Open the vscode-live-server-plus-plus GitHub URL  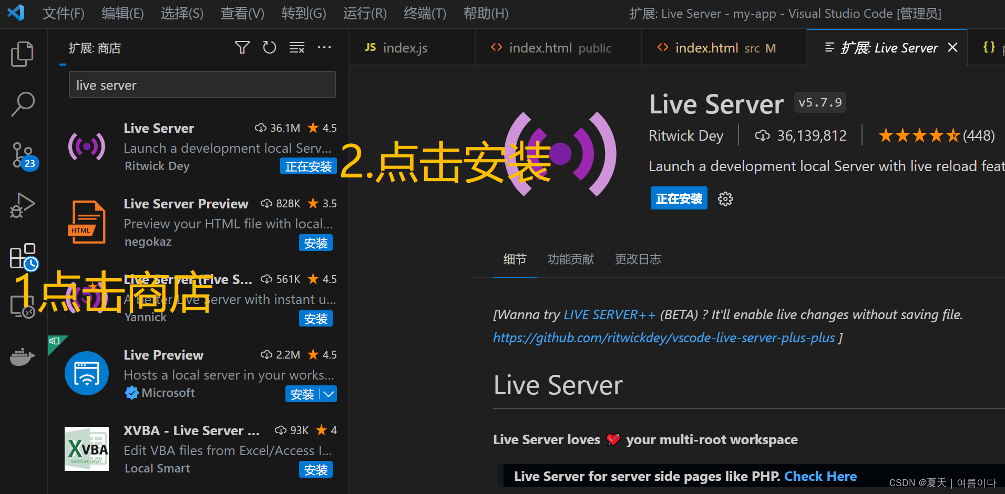(664, 338)
